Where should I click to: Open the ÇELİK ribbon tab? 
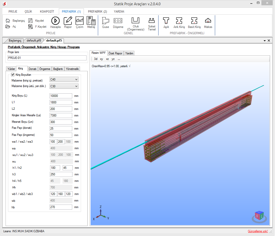(x=28, y=12)
